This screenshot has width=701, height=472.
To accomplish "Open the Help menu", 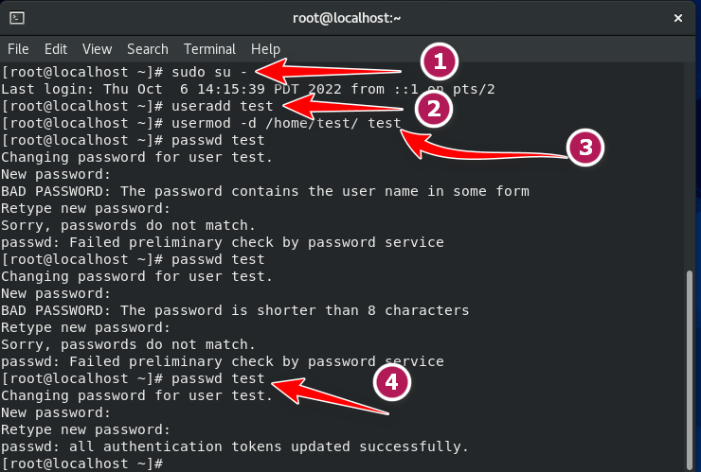I will tap(265, 48).
